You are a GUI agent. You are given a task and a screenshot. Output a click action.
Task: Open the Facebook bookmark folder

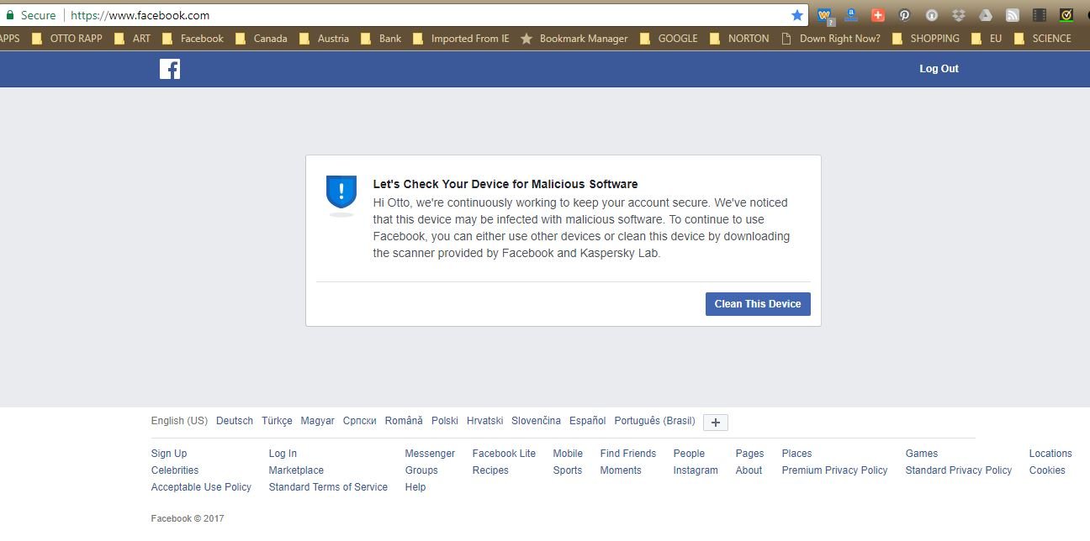193,39
